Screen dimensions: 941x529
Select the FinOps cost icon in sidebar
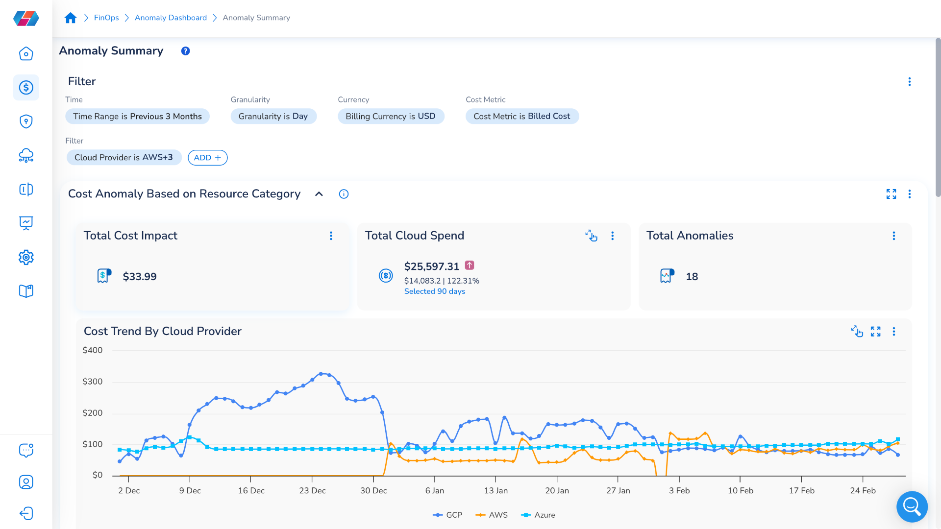coord(26,88)
